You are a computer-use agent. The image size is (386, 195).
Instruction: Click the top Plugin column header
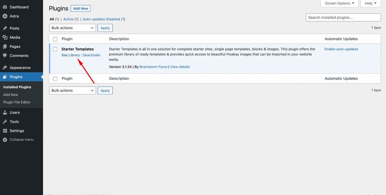click(67, 39)
